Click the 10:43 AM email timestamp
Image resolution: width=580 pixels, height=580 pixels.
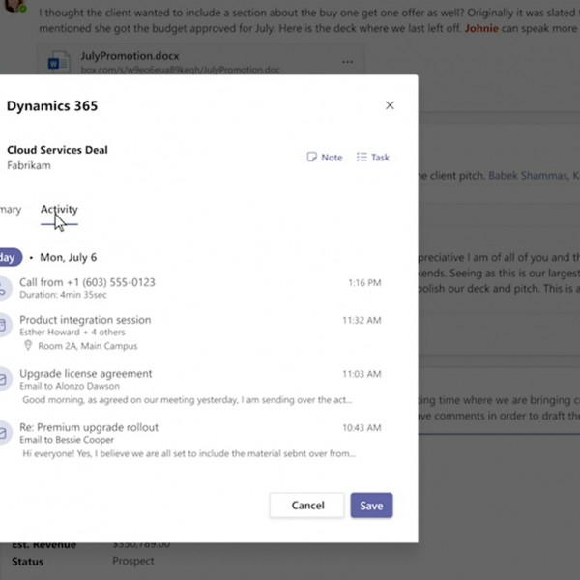click(362, 428)
